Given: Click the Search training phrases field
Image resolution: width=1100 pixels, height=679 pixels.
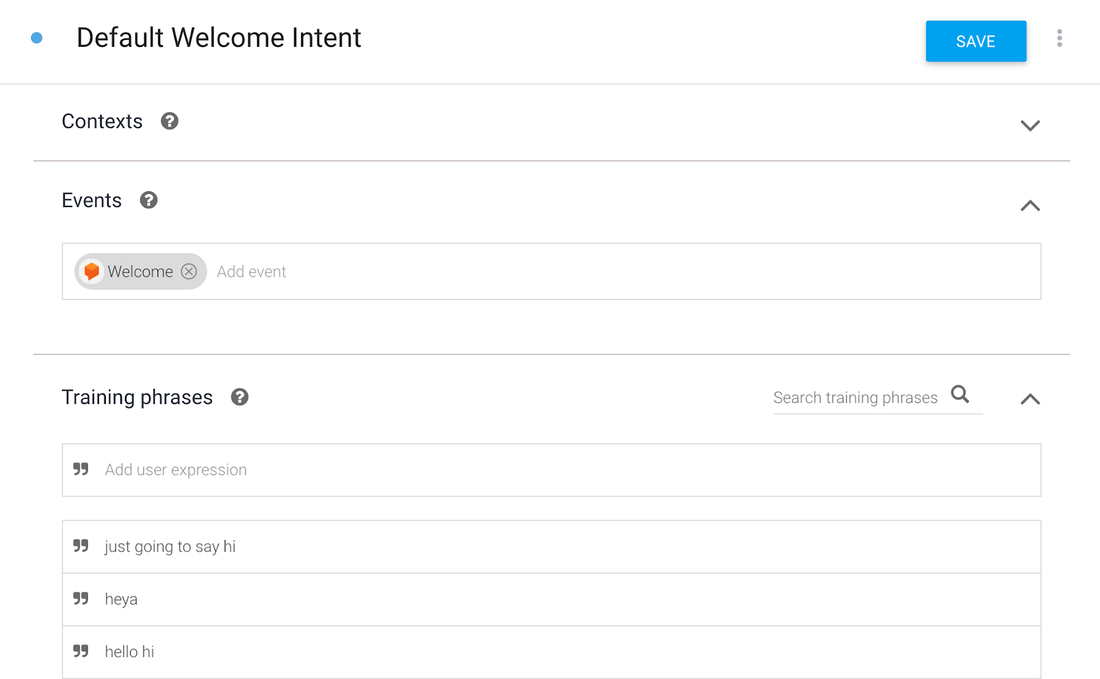Looking at the screenshot, I should (855, 398).
